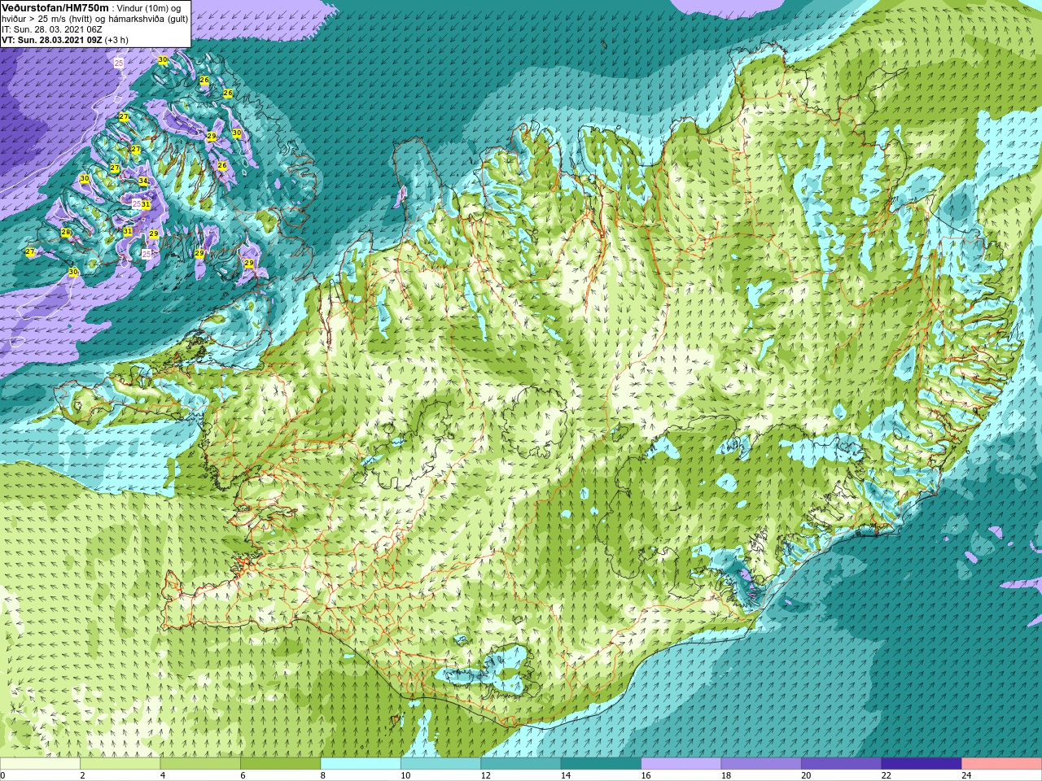Image resolution: width=1042 pixels, height=781 pixels.
Task: Pick the palest cream 0–2 legend swatch
Action: pos(40,764)
